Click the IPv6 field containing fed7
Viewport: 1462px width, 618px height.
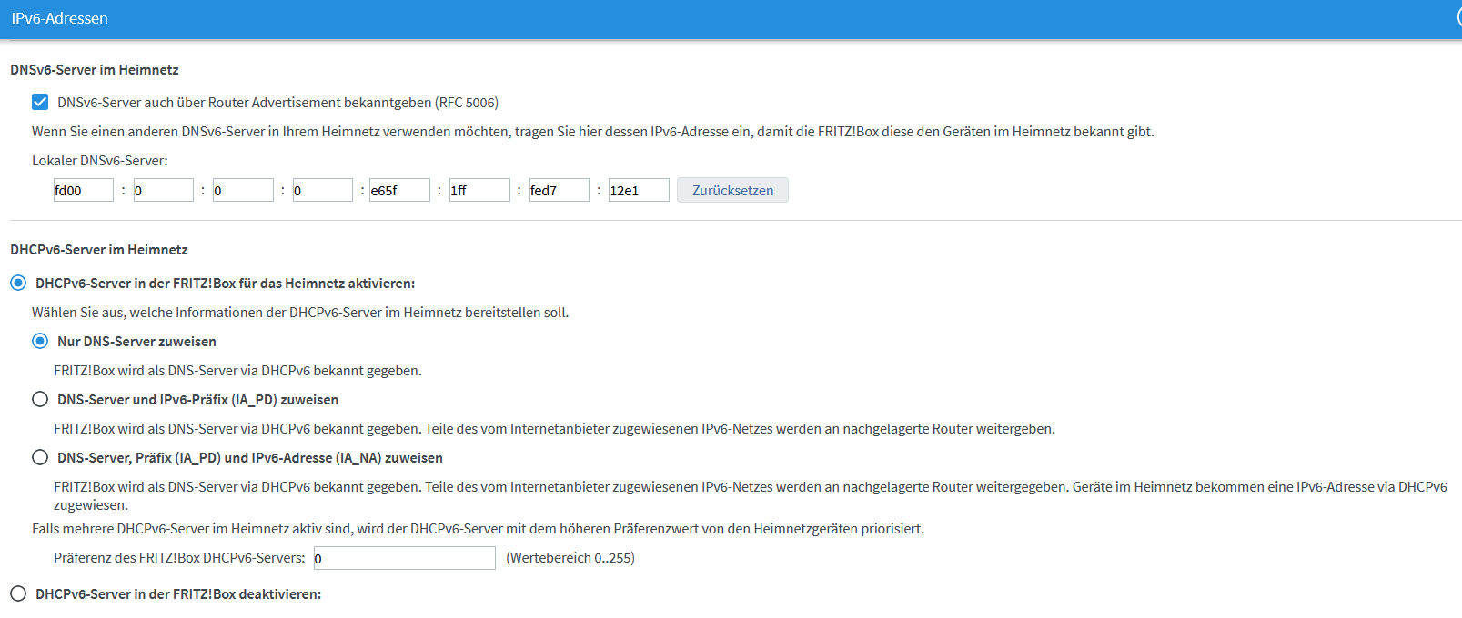tap(559, 190)
